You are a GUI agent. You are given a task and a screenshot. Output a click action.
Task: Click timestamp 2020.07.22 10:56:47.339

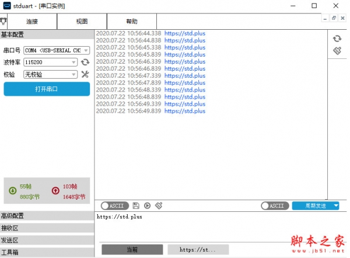coord(128,76)
